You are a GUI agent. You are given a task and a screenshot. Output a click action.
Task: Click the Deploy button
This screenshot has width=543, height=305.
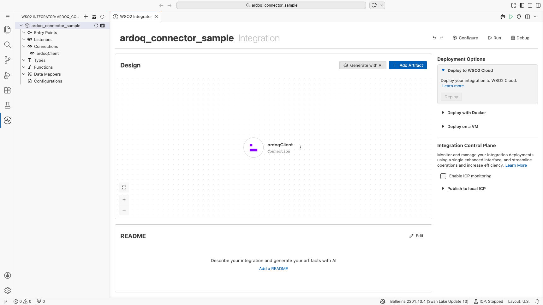[x=451, y=97]
